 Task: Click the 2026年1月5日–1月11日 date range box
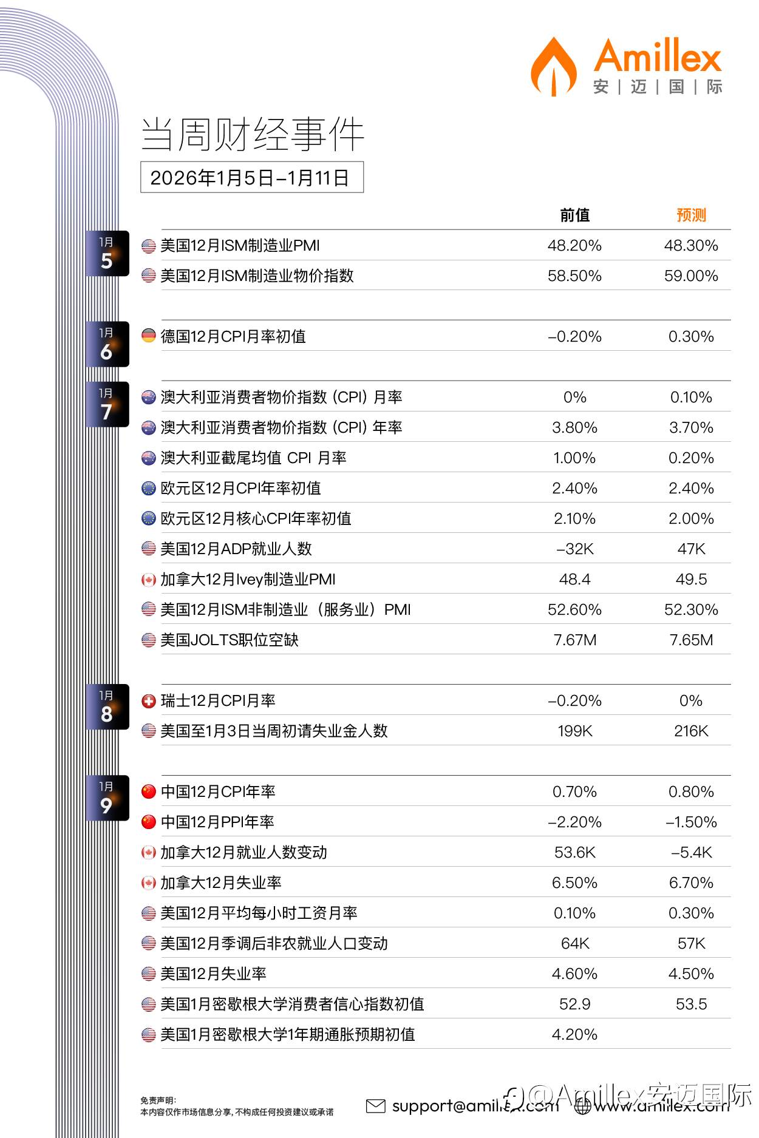point(252,177)
